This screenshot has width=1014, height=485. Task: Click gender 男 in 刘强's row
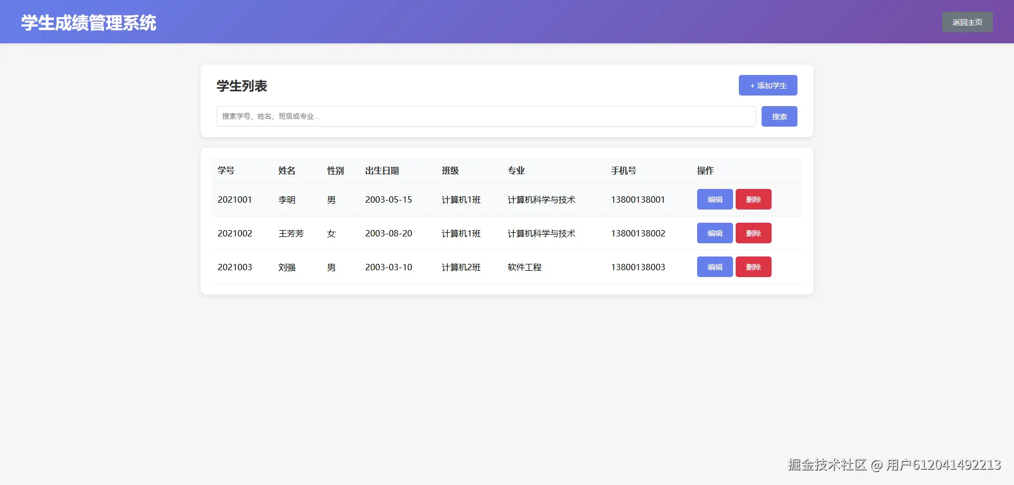[331, 268]
